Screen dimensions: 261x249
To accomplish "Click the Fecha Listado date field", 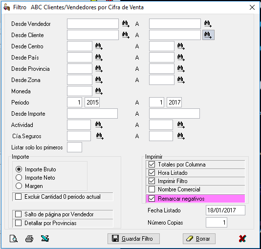I will pyautogui.click(x=225, y=210).
